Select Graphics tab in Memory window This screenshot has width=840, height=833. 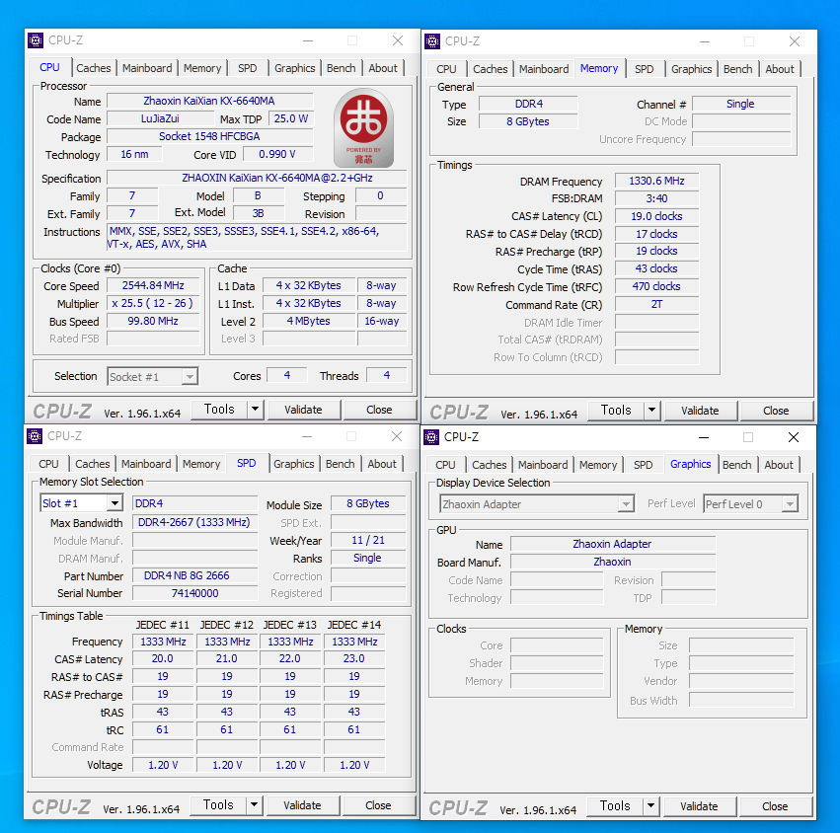tap(692, 69)
